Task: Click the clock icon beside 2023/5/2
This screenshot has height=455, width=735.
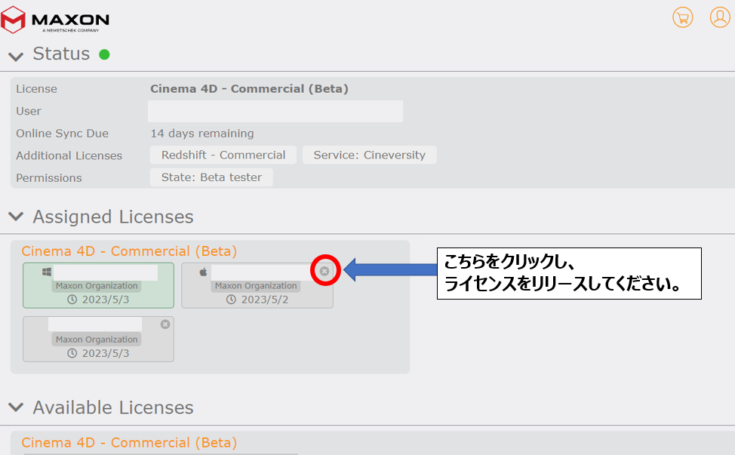Action: click(231, 300)
